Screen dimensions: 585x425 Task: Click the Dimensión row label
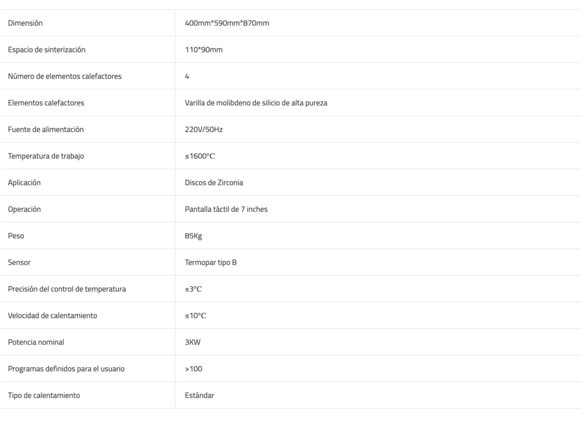tap(25, 23)
